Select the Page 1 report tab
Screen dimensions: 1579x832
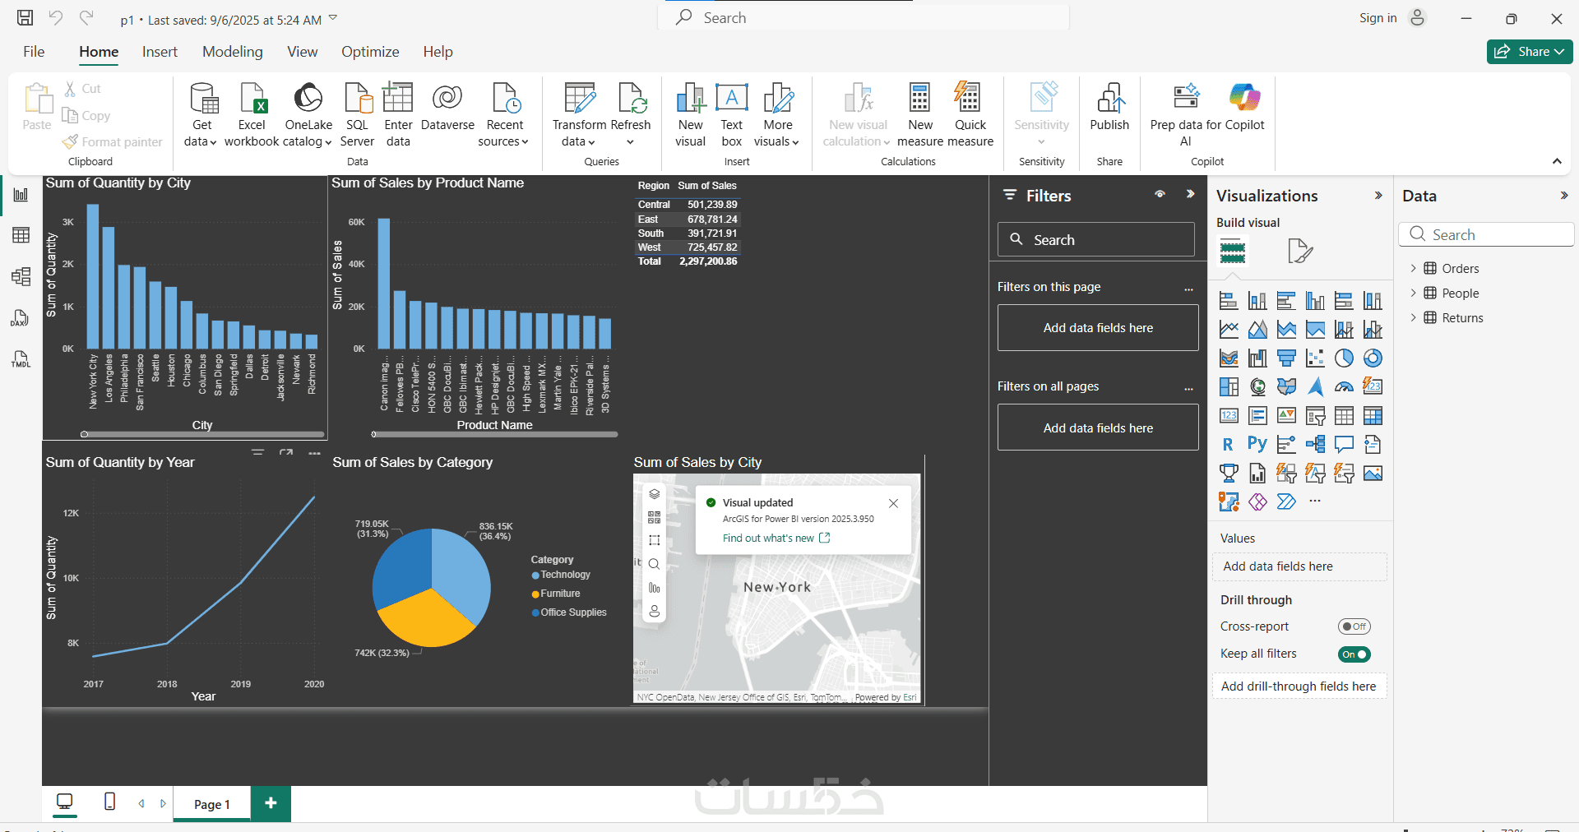pyautogui.click(x=212, y=804)
